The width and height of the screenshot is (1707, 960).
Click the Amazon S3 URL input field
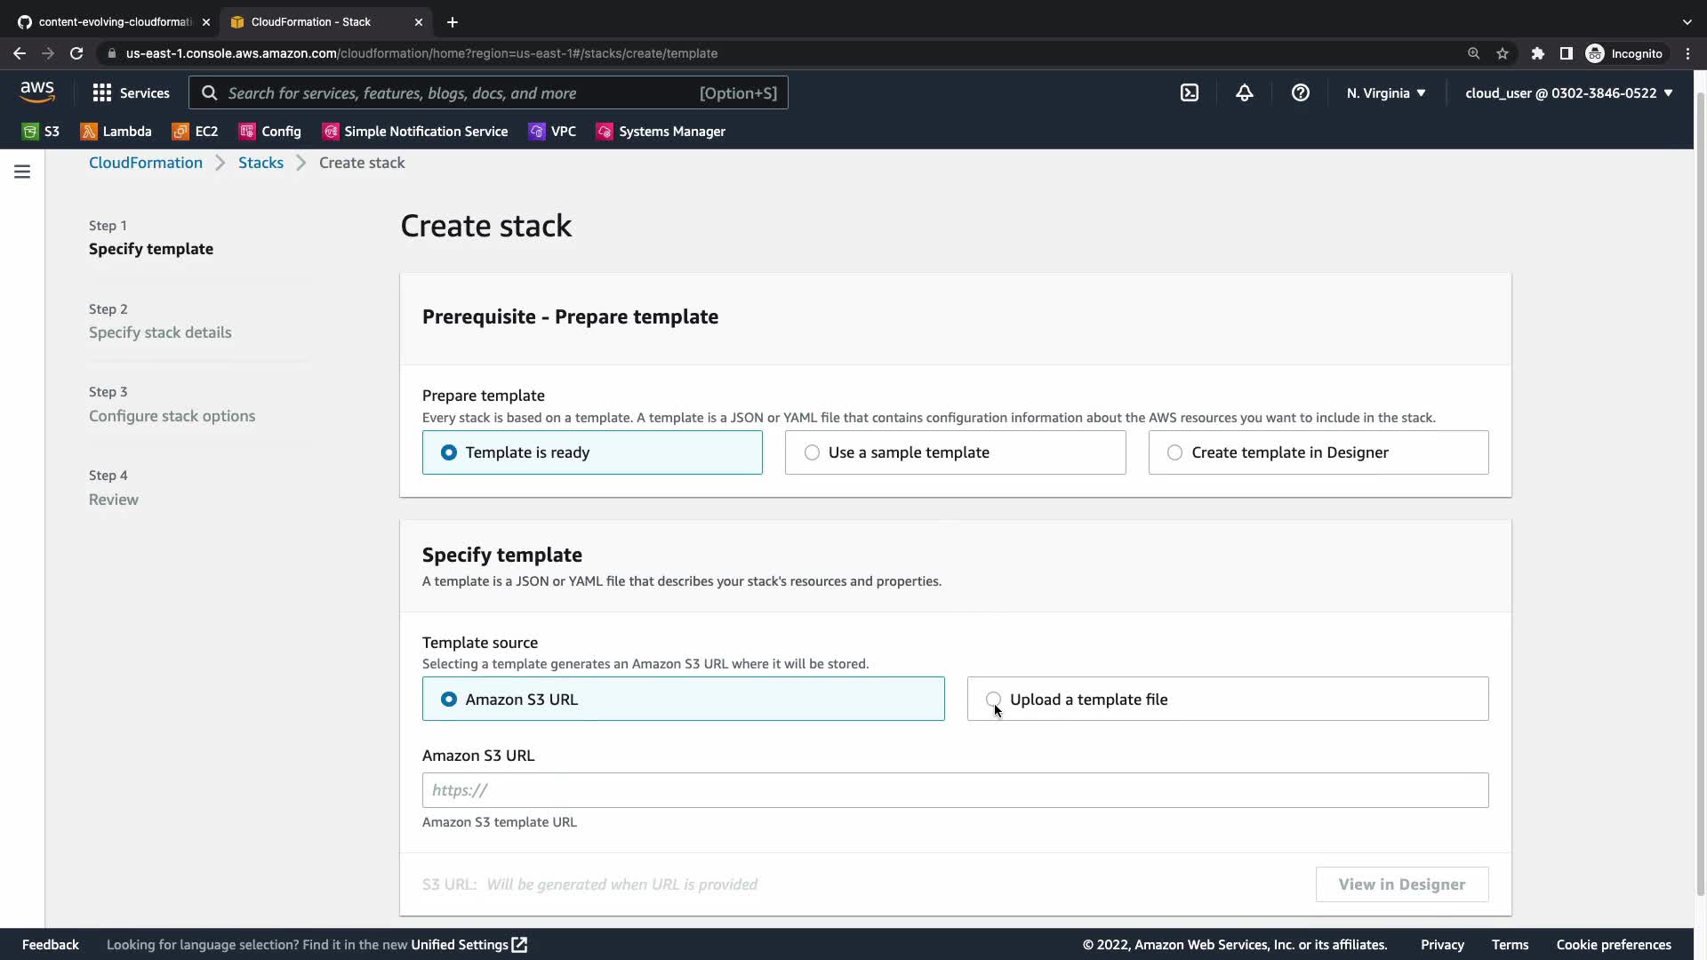pyautogui.click(x=955, y=790)
